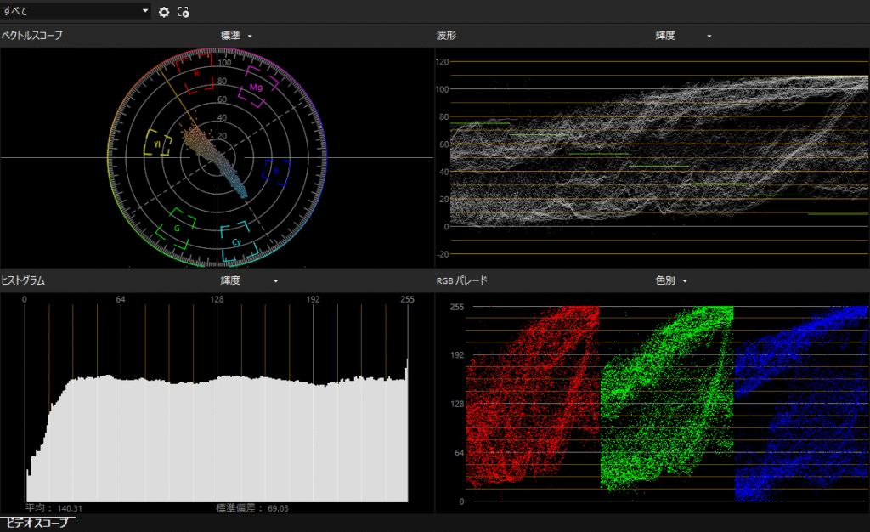Click the RGB パレード panel title

(461, 280)
